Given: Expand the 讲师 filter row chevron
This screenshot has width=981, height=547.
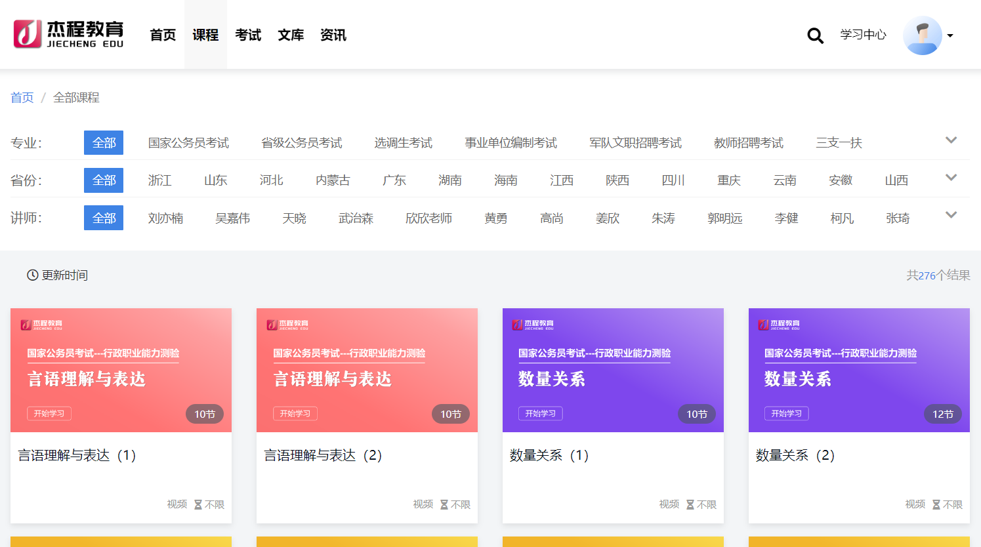Looking at the screenshot, I should point(951,215).
